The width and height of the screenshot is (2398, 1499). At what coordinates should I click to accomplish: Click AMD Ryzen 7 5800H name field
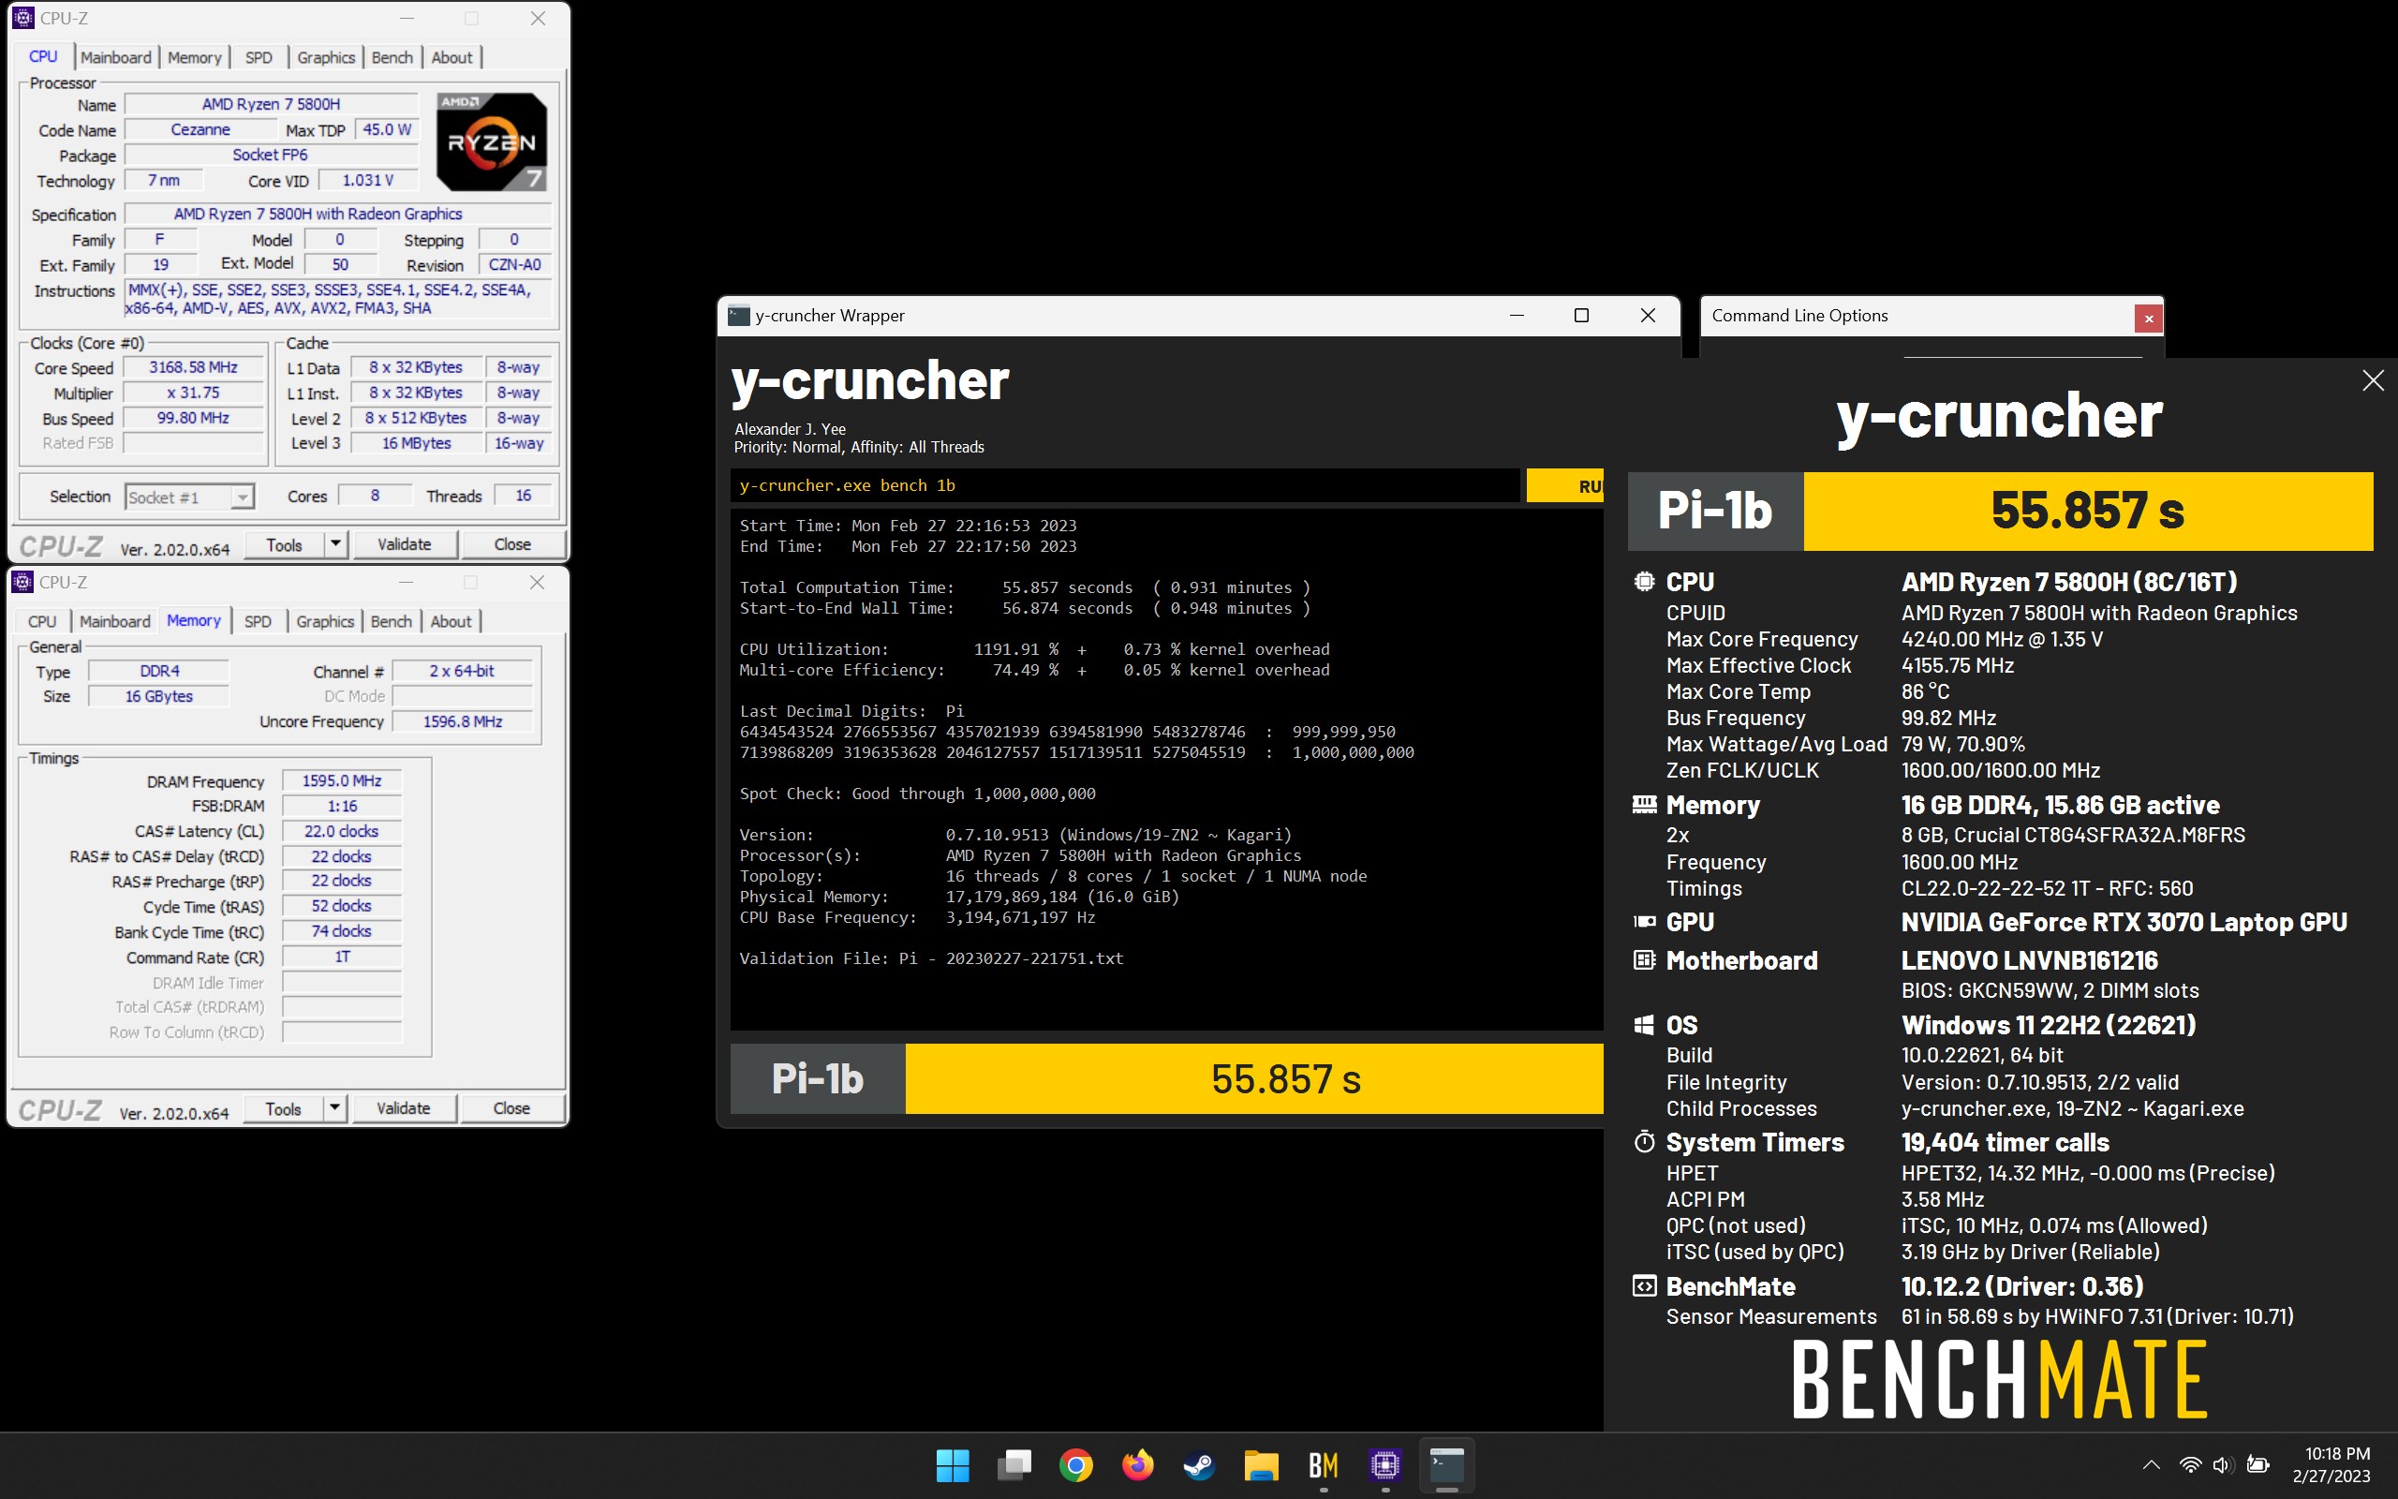click(271, 104)
